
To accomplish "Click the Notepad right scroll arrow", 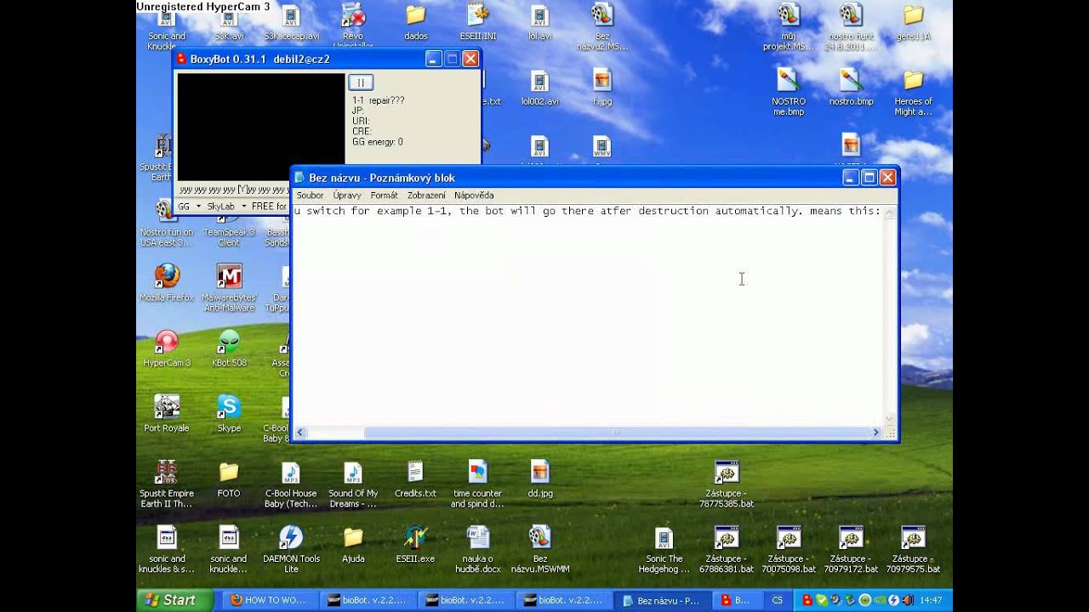I will pyautogui.click(x=875, y=433).
